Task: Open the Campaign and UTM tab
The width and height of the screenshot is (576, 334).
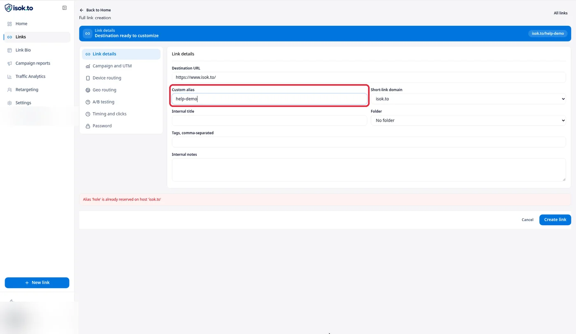Action: [x=121, y=66]
